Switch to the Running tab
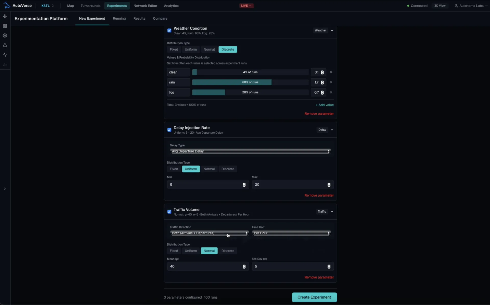Image resolution: width=490 pixels, height=305 pixels. (x=119, y=18)
